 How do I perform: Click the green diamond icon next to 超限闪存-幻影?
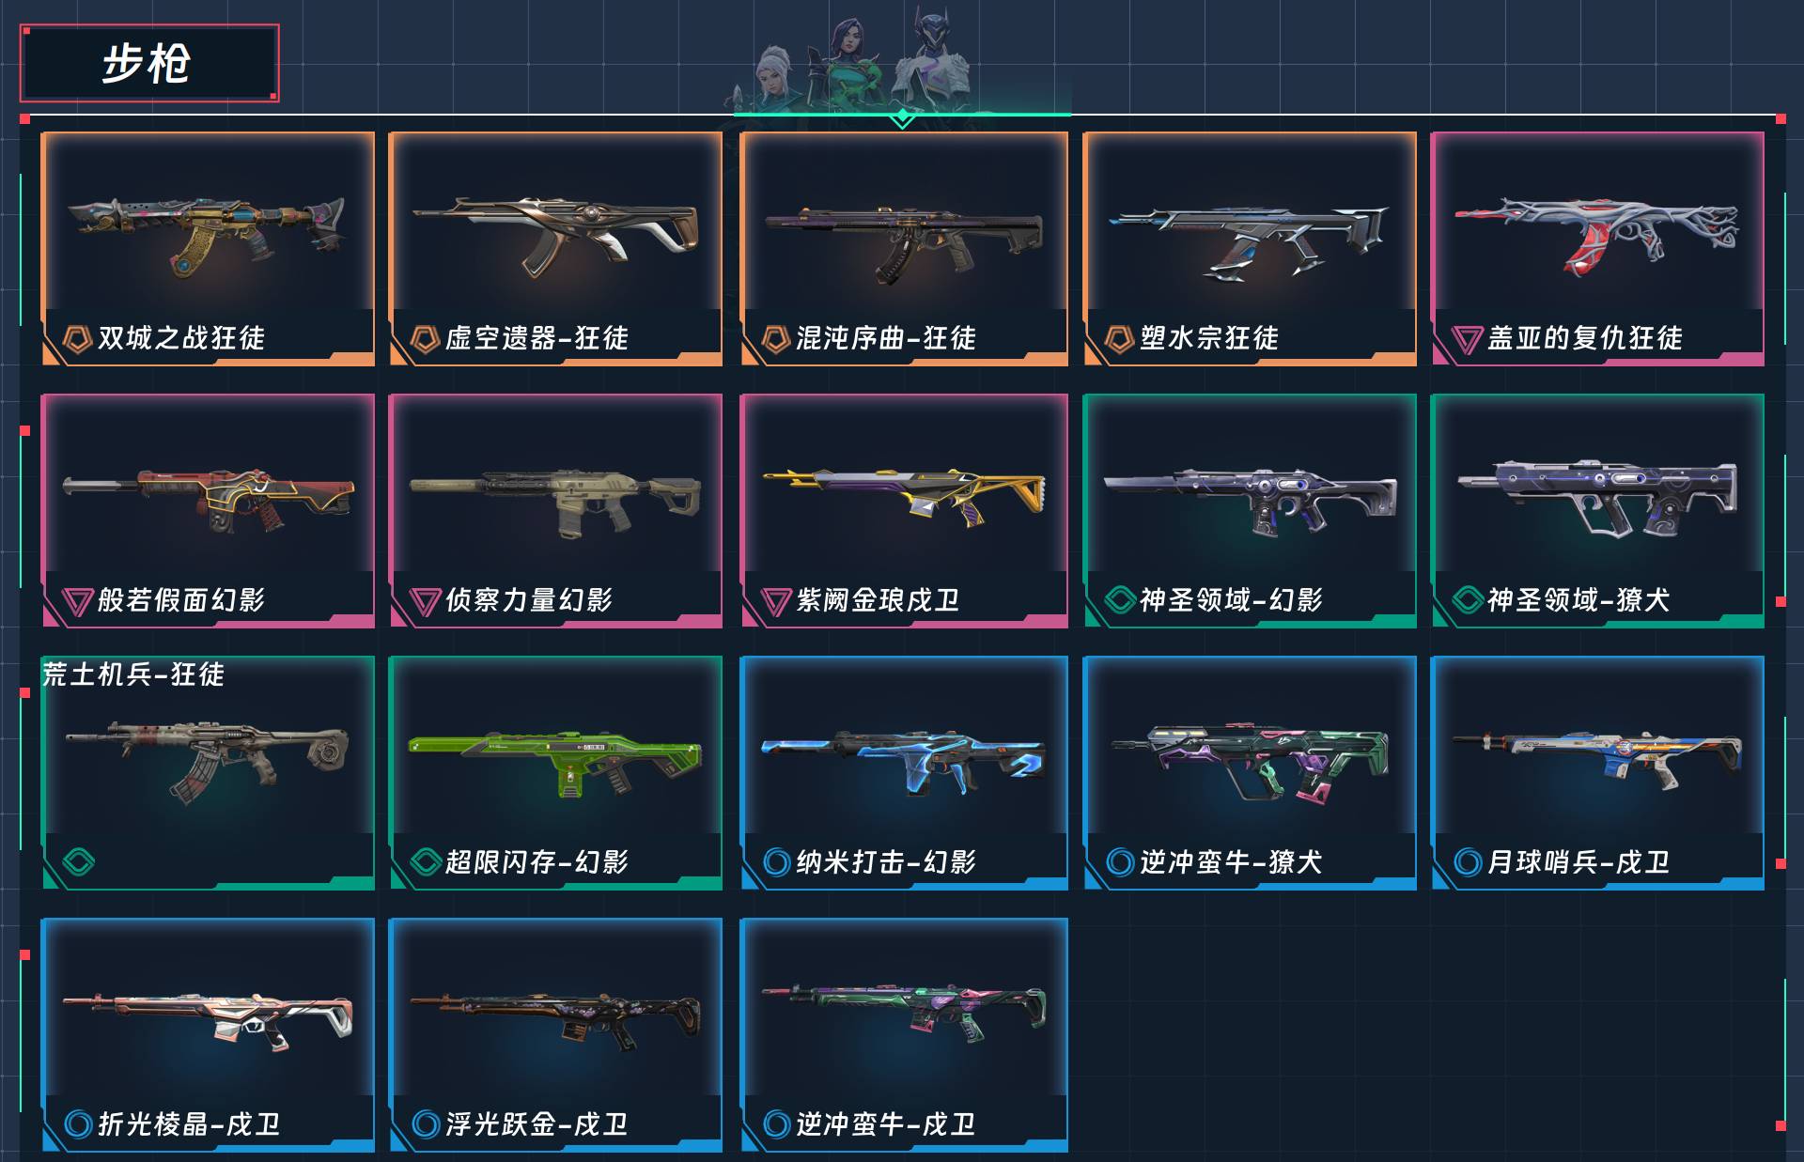[x=426, y=861]
